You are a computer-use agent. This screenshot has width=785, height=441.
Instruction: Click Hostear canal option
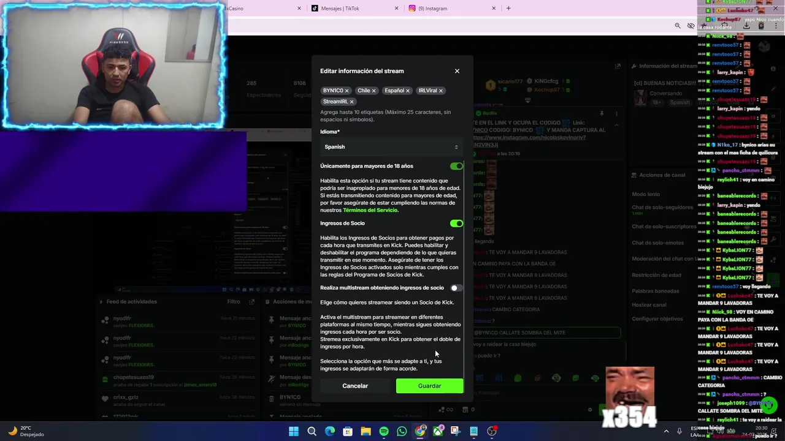649,305
